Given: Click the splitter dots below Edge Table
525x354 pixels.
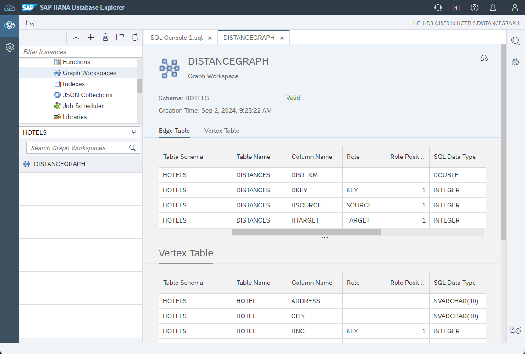Looking at the screenshot, I should click(325, 237).
